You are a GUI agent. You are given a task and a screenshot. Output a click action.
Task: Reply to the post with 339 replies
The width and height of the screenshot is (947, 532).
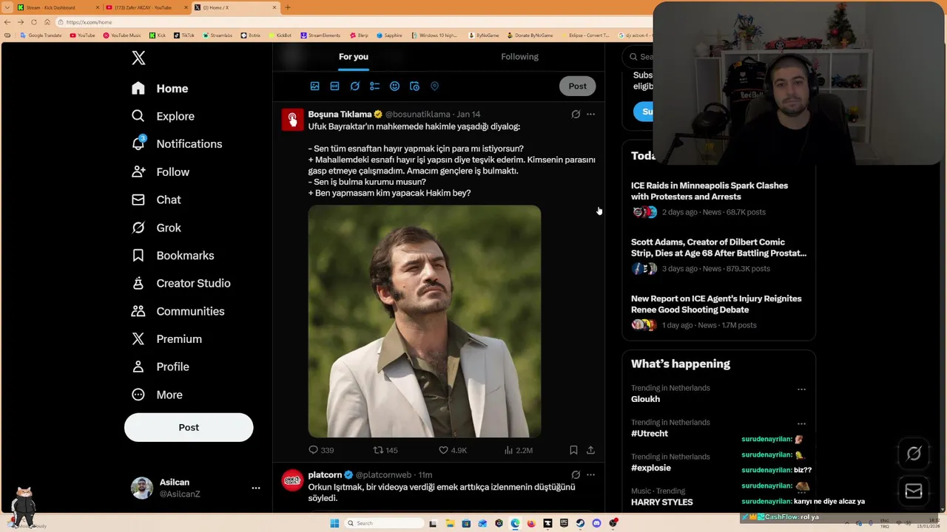321,450
